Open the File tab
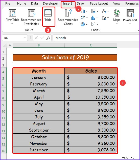The width and height of the screenshot is (140, 160). coord(8,3)
